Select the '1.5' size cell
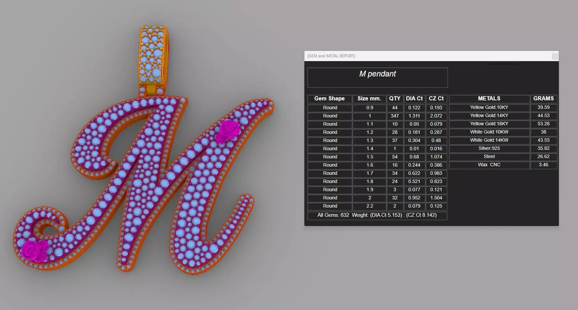The height and width of the screenshot is (310, 578). [x=369, y=157]
